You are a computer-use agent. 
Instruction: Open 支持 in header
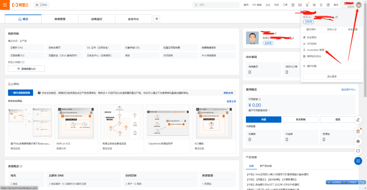(276, 5)
